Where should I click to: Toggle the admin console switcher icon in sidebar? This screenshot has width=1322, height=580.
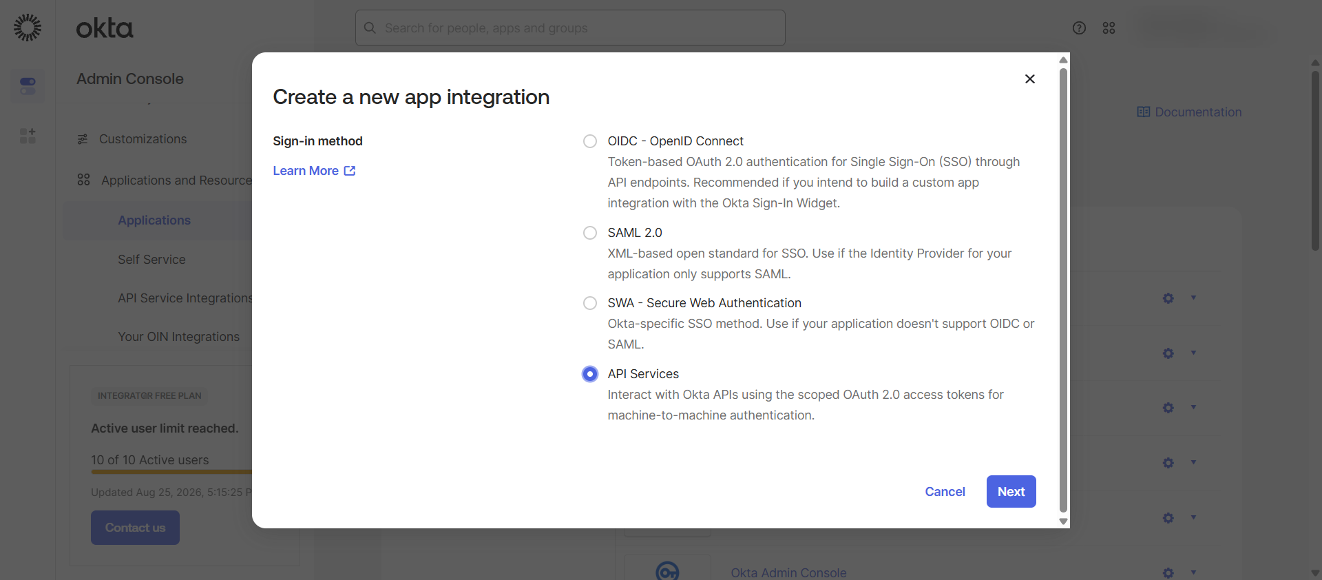(28, 86)
